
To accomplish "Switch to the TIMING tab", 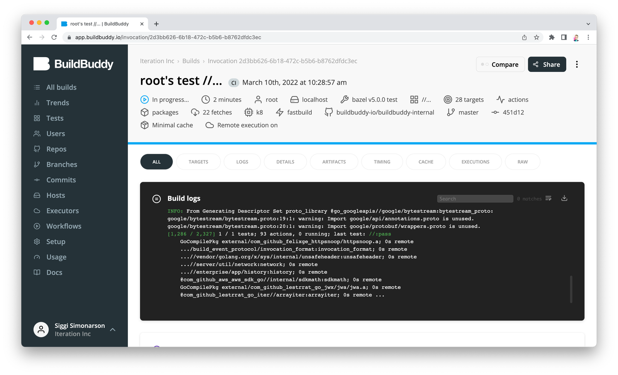I will pos(382,162).
